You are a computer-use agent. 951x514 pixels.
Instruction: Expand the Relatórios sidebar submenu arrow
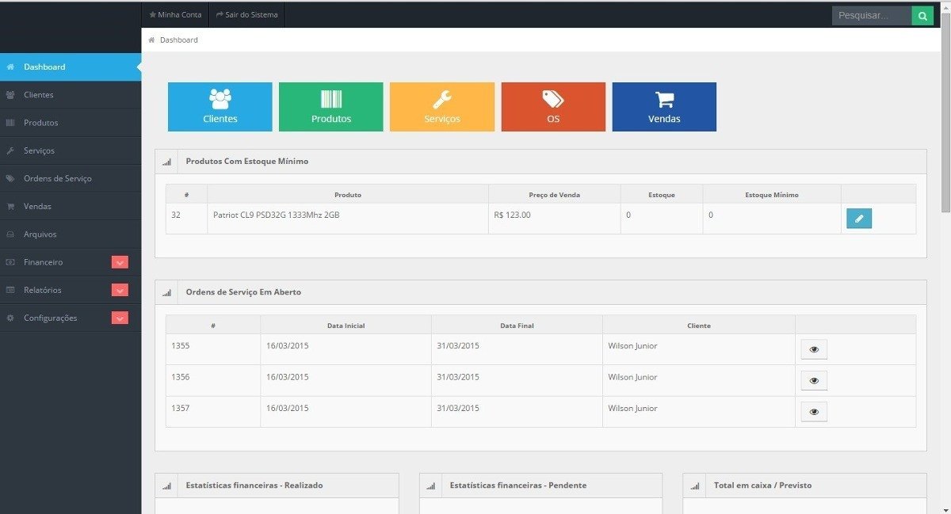click(120, 290)
